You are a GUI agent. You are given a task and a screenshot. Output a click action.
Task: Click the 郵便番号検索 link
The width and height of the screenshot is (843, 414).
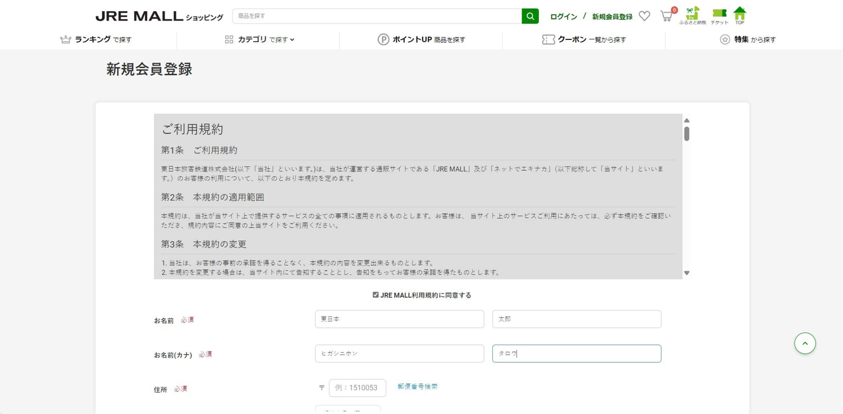coord(417,386)
